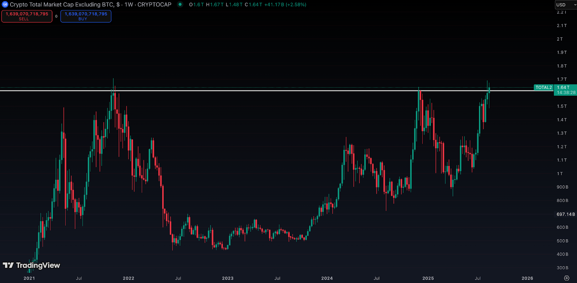Image resolution: width=577 pixels, height=283 pixels.
Task: Click the 1W interval label
Action: (129, 5)
